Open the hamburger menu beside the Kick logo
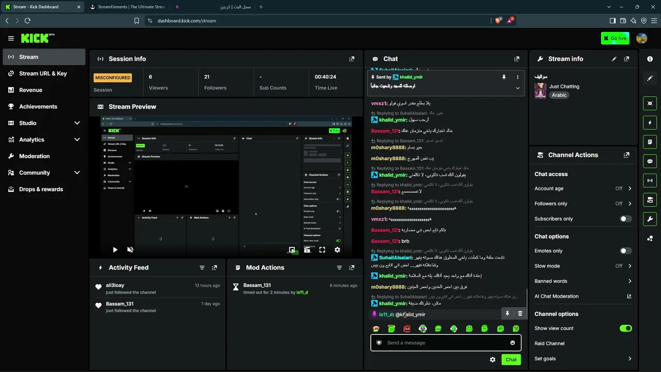661x372 pixels. click(x=11, y=38)
